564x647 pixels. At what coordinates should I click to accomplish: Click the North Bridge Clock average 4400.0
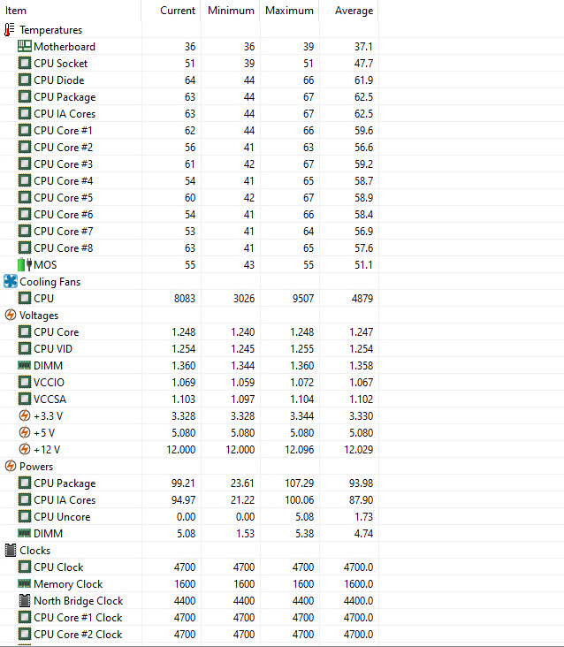pyautogui.click(x=359, y=600)
